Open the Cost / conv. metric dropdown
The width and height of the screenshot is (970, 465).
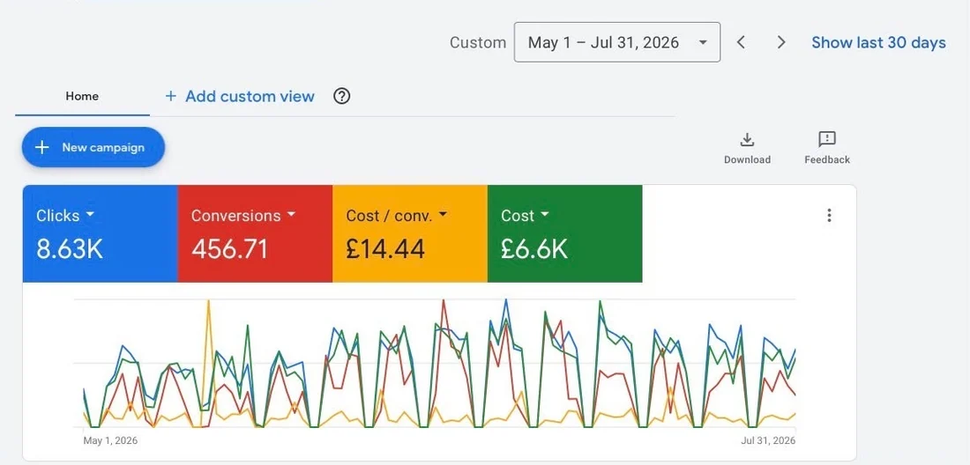tap(397, 216)
